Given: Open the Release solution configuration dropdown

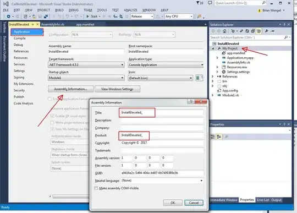Looking at the screenshot, I should [142, 17].
